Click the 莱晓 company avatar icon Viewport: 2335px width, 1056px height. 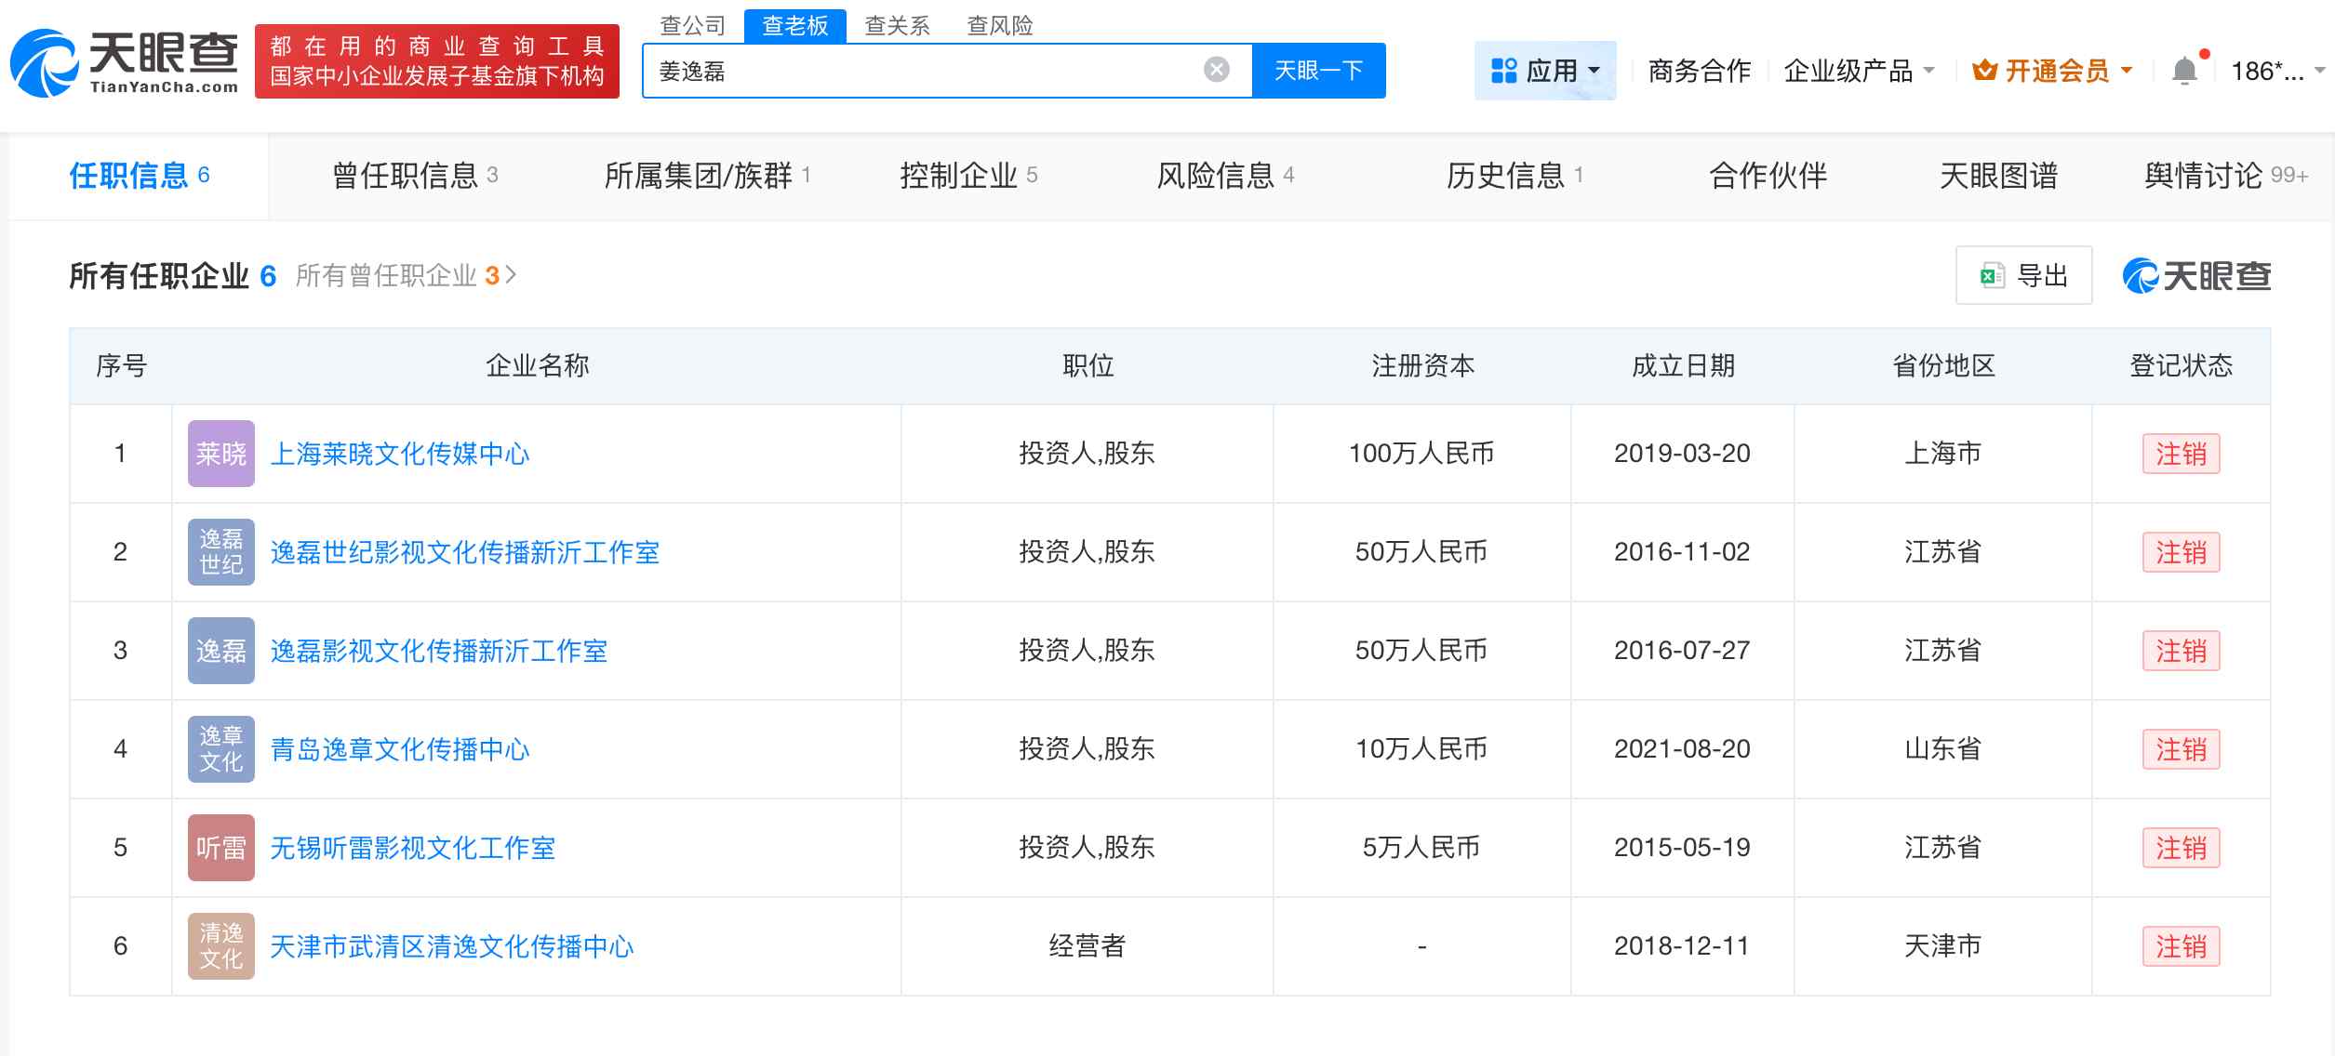pyautogui.click(x=220, y=454)
